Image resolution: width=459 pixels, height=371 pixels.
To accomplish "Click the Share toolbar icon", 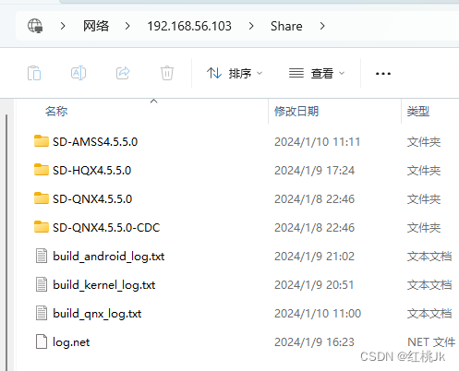I will [x=123, y=73].
